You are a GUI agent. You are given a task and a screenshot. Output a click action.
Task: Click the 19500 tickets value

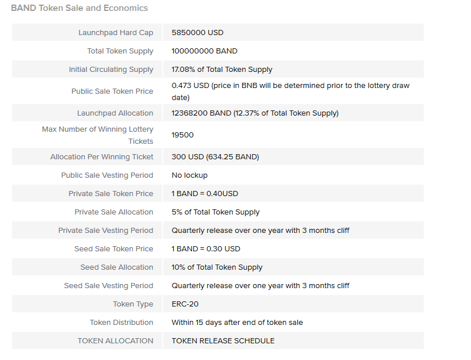pos(182,135)
